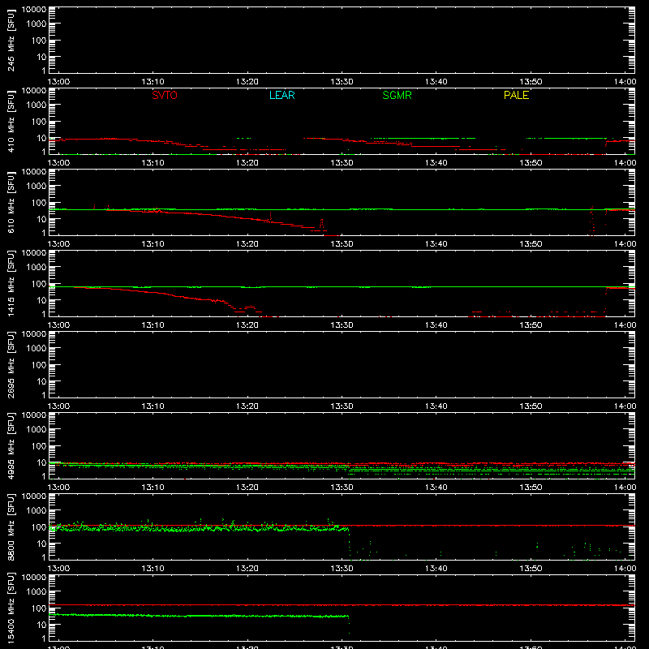Select the 1415 MHz [SFU] axis title
This screenshot has width=649, height=649.
pyautogui.click(x=11, y=283)
